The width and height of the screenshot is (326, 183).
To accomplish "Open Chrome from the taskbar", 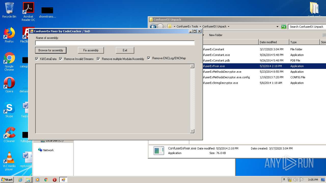I will click(x=46, y=180).
